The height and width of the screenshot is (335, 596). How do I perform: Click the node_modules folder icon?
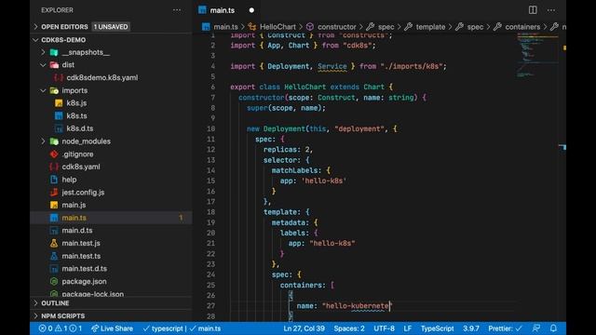click(x=54, y=141)
